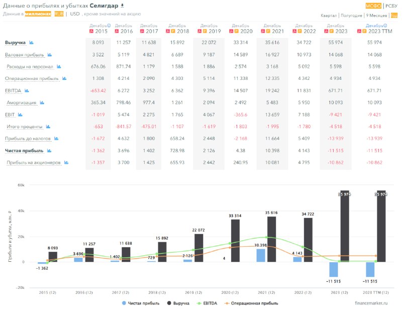This screenshot has height=311, width=402.
Task: Click the 2023 (12) negative Чистая прибыль bar
Action: coord(334,269)
